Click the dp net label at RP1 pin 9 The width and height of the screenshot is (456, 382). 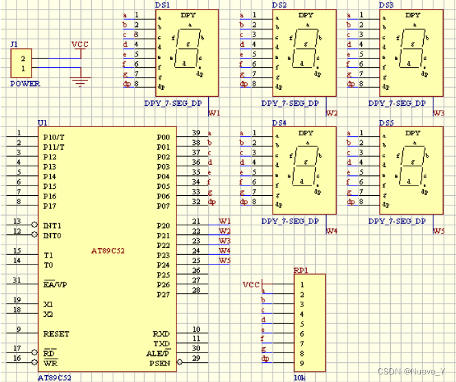[x=265, y=359]
